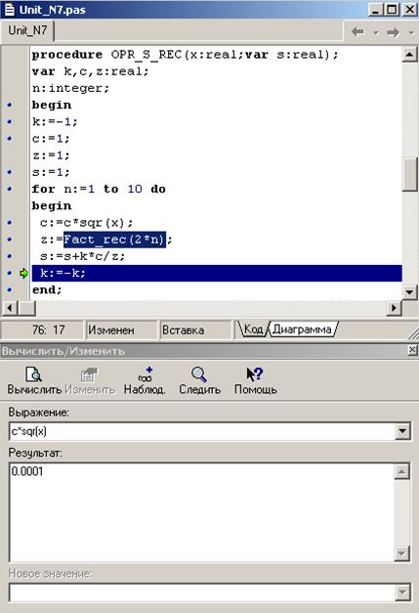Click the code editor vertical scrollbar thumb
This screenshot has height=613, width=419.
tap(409, 174)
